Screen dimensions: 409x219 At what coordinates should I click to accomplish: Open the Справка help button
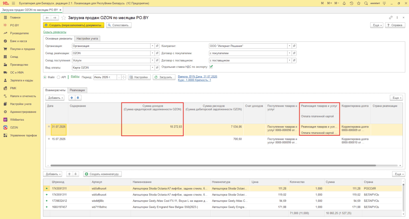tap(395, 25)
